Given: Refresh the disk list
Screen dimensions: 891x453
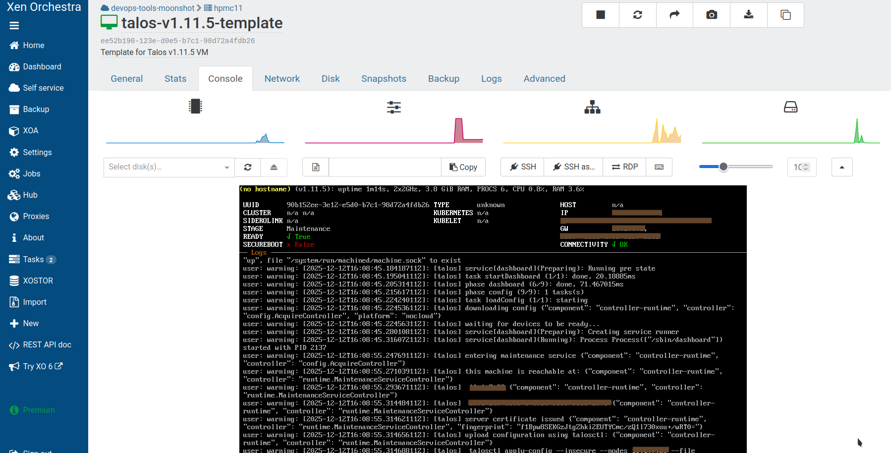Looking at the screenshot, I should click(247, 167).
